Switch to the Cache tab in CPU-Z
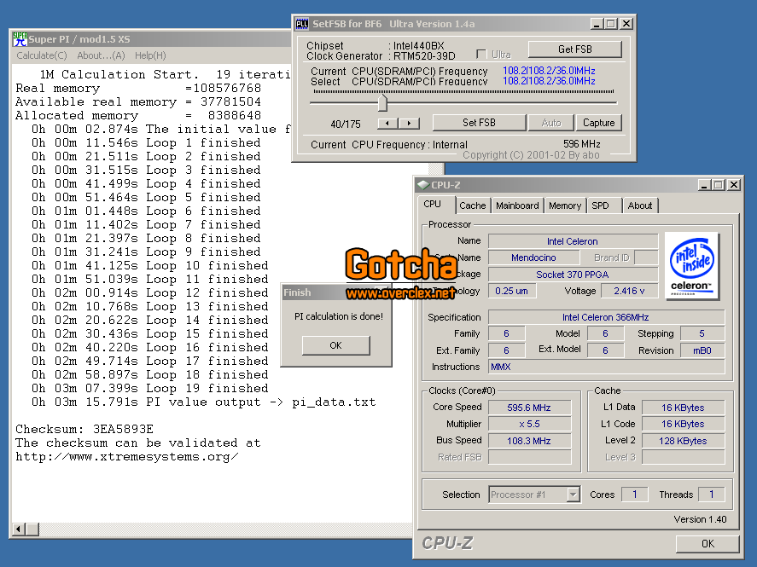The height and width of the screenshot is (567, 757). 473,205
